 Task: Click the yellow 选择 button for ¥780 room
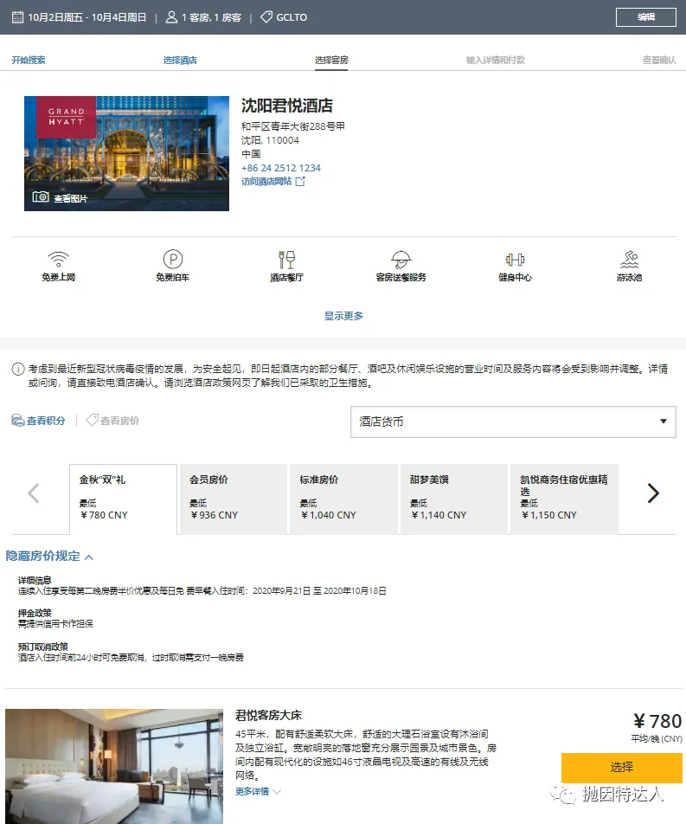pos(621,767)
